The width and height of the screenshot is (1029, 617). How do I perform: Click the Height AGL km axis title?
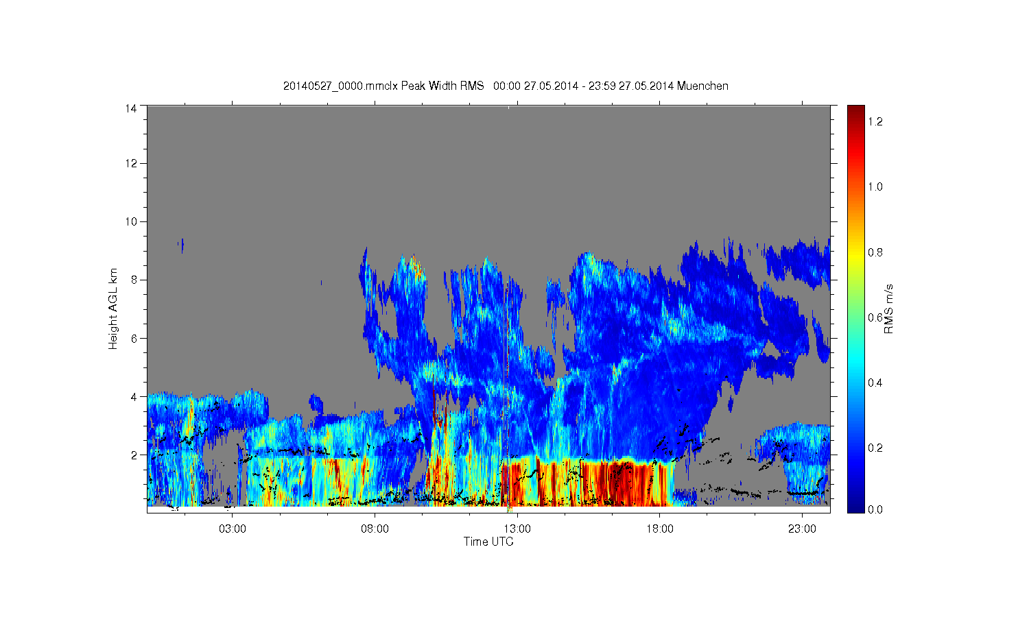(113, 308)
